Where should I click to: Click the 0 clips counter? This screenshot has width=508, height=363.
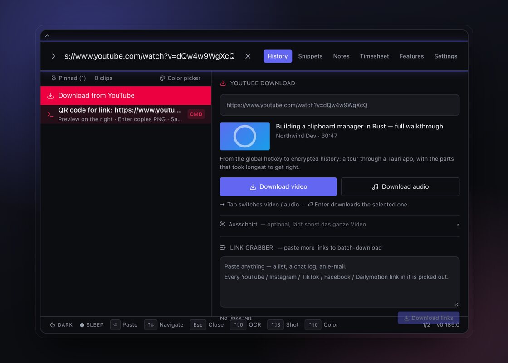point(103,78)
